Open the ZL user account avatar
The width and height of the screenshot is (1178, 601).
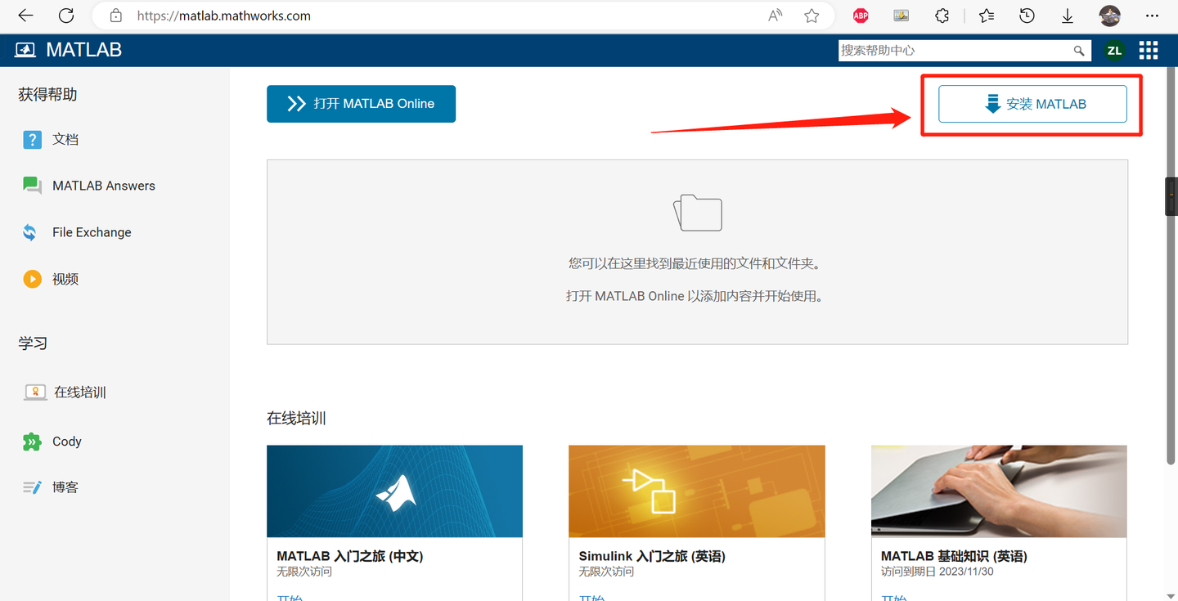[x=1114, y=51]
